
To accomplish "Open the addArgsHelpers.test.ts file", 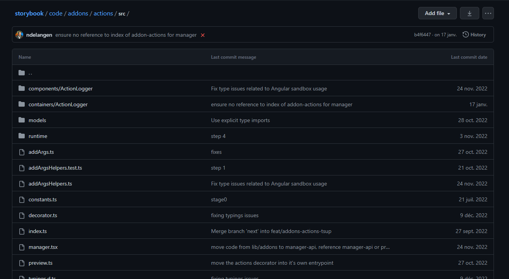I will click(55, 167).
